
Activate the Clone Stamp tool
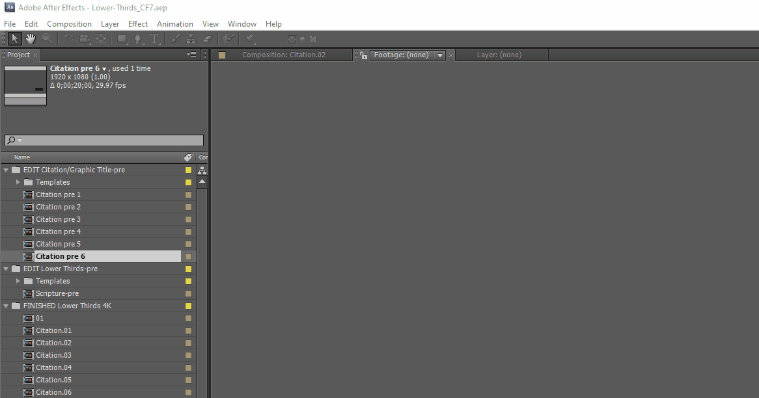191,39
